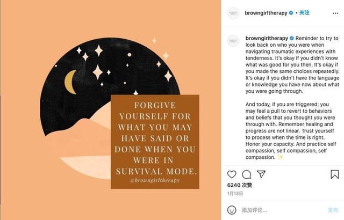Image resolution: width=344 pixels, height=220 pixels.
Task: Click the caption author avatar
Action: tap(233, 41)
